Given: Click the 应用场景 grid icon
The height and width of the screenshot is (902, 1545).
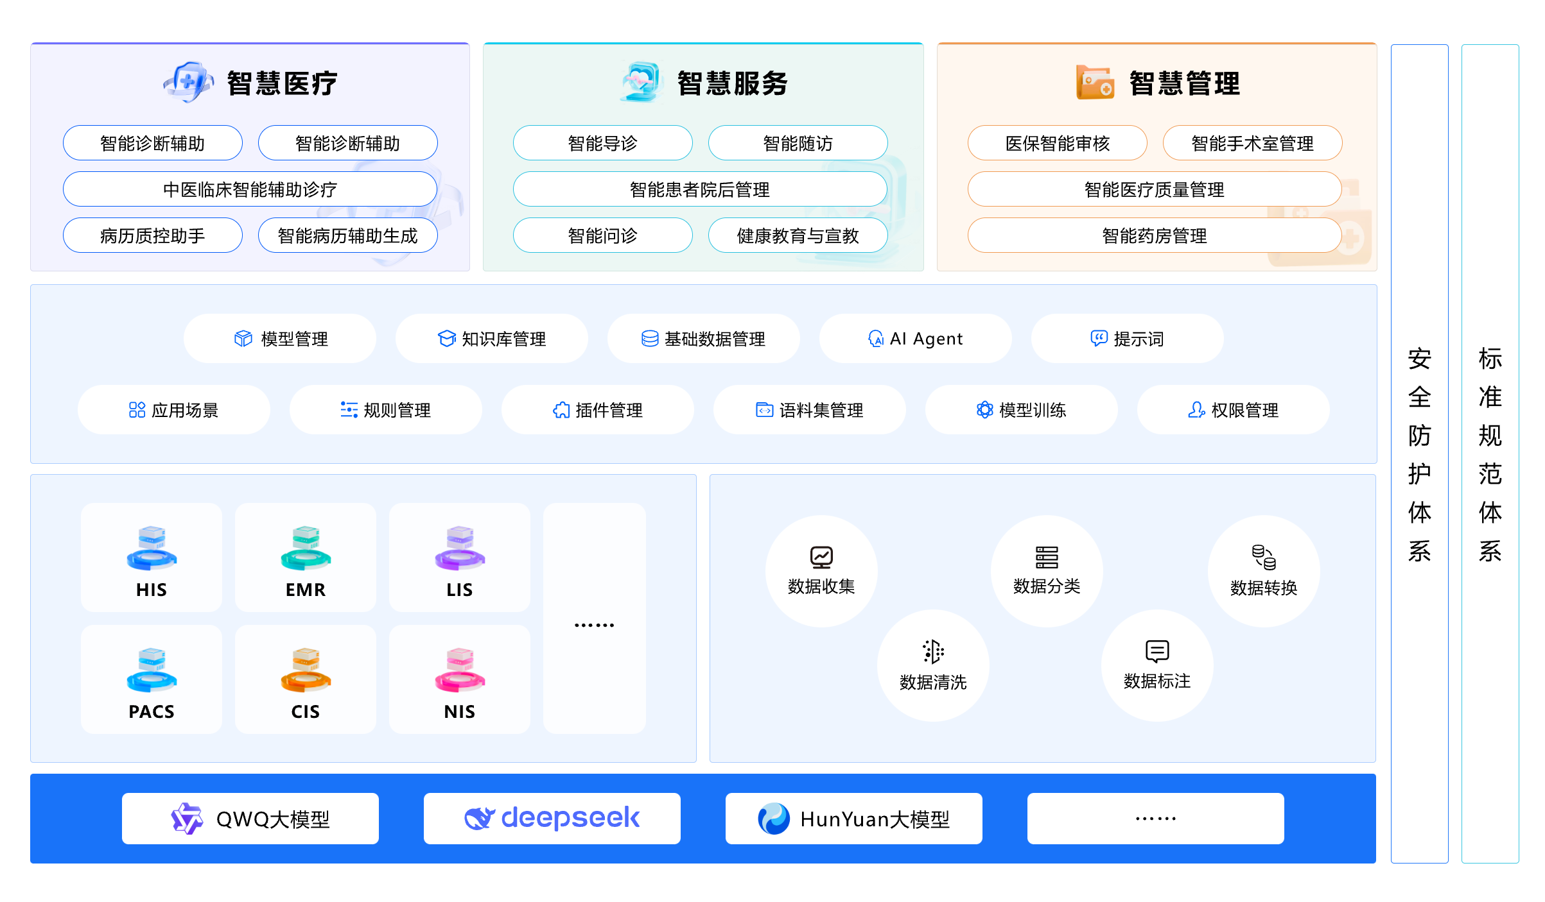Looking at the screenshot, I should (x=137, y=410).
